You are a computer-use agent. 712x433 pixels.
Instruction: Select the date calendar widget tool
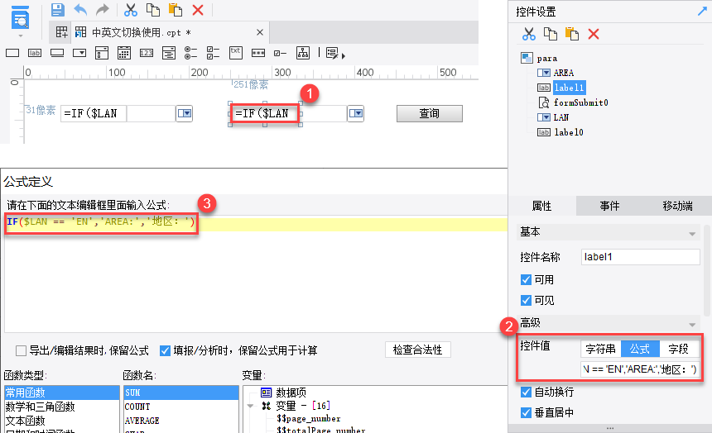[124, 53]
